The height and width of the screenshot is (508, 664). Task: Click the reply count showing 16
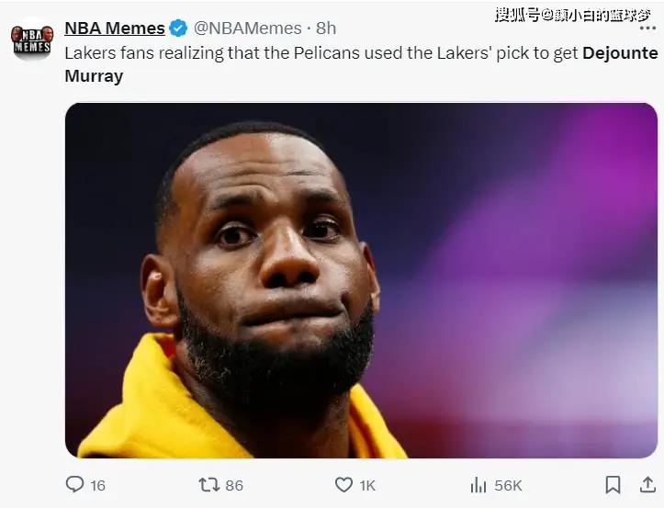pos(97,485)
